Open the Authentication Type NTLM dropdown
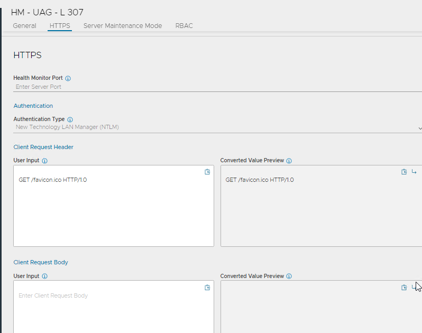Screen dimensions: 422x333 [x=217, y=127]
